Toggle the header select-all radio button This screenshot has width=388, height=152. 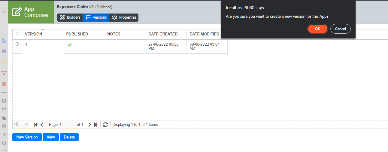coord(17,34)
